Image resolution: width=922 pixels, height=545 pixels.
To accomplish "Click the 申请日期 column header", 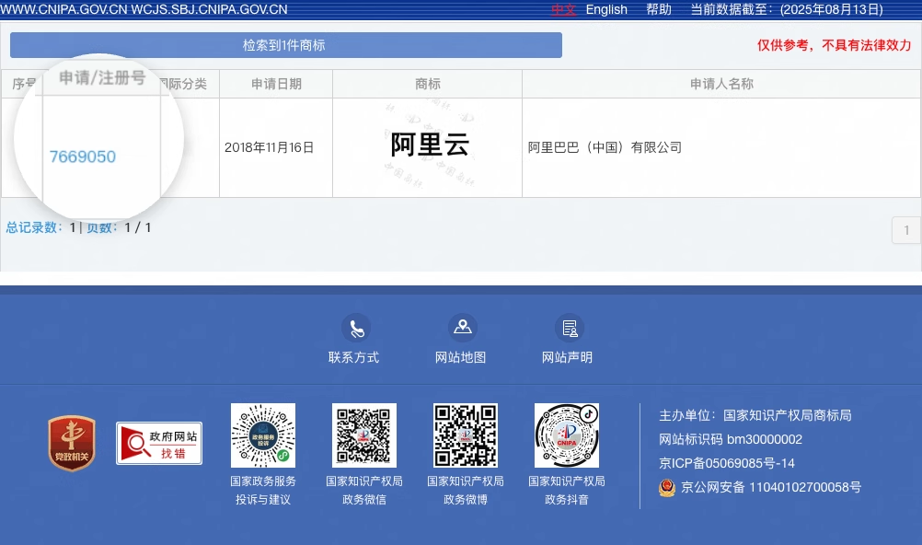I will pos(276,84).
